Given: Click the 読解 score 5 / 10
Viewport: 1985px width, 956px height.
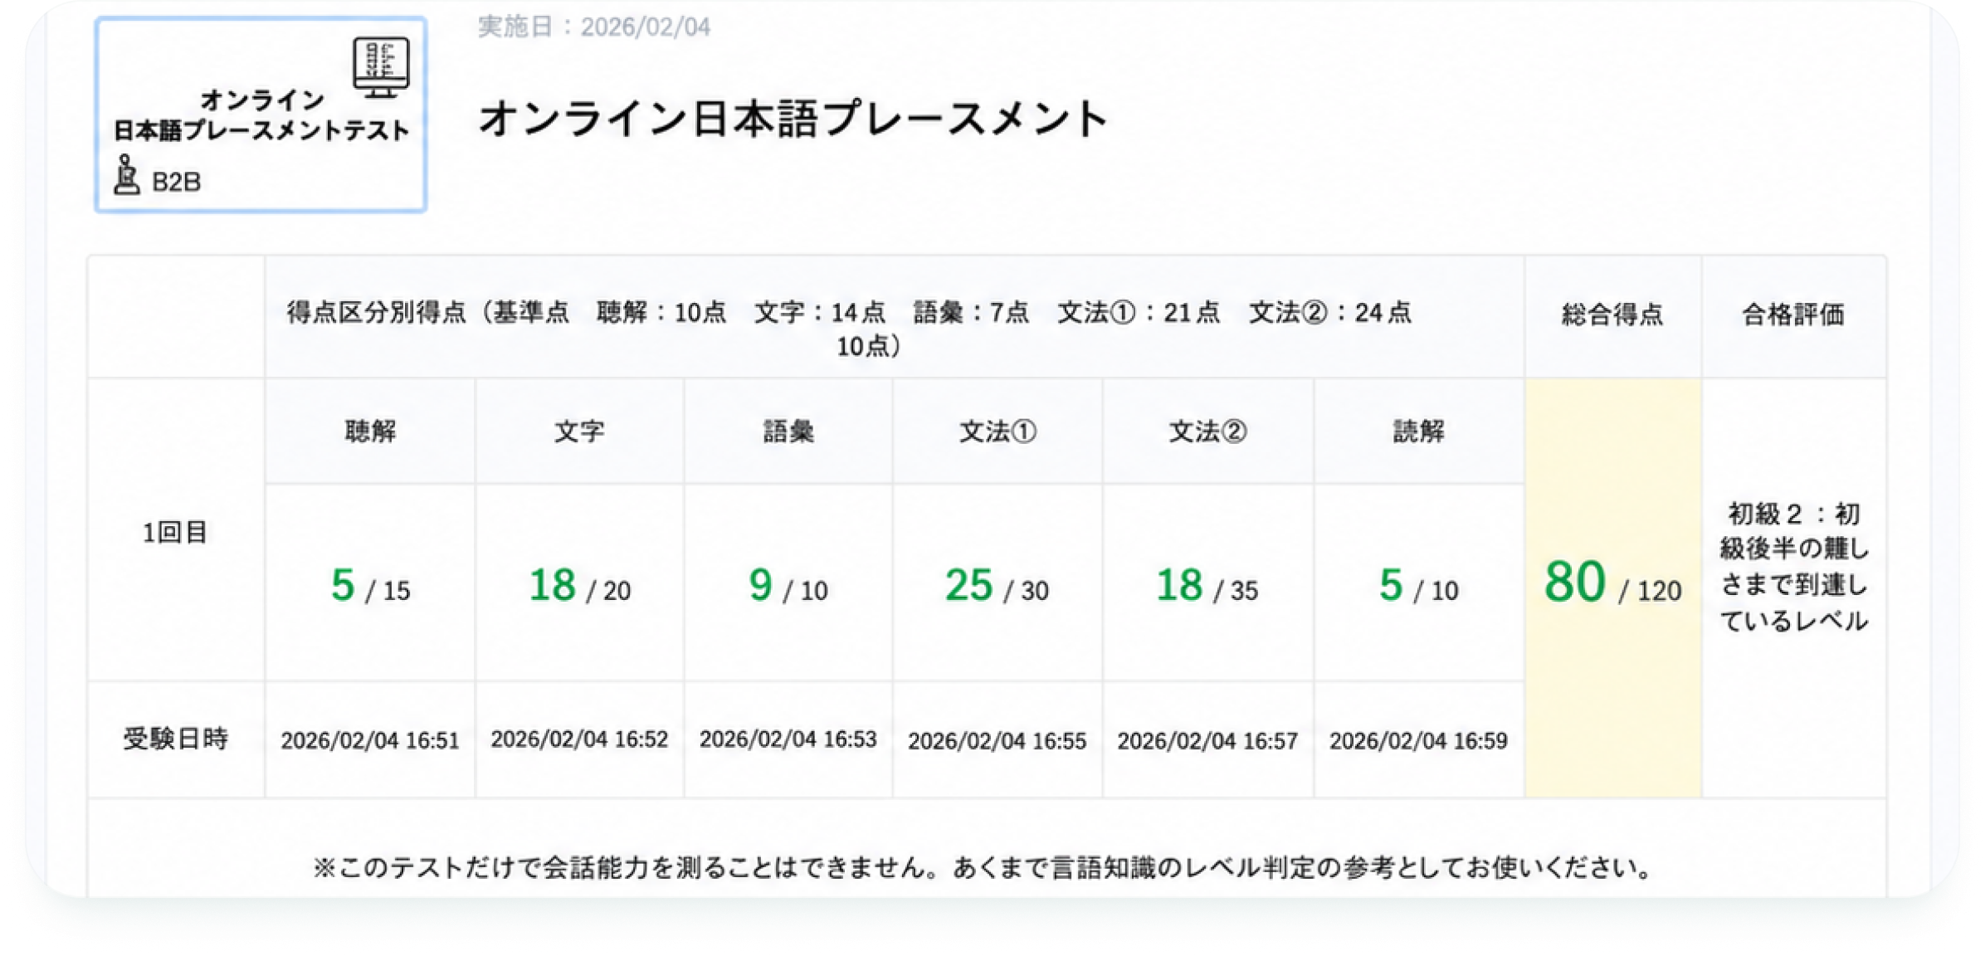Looking at the screenshot, I should (x=1418, y=585).
